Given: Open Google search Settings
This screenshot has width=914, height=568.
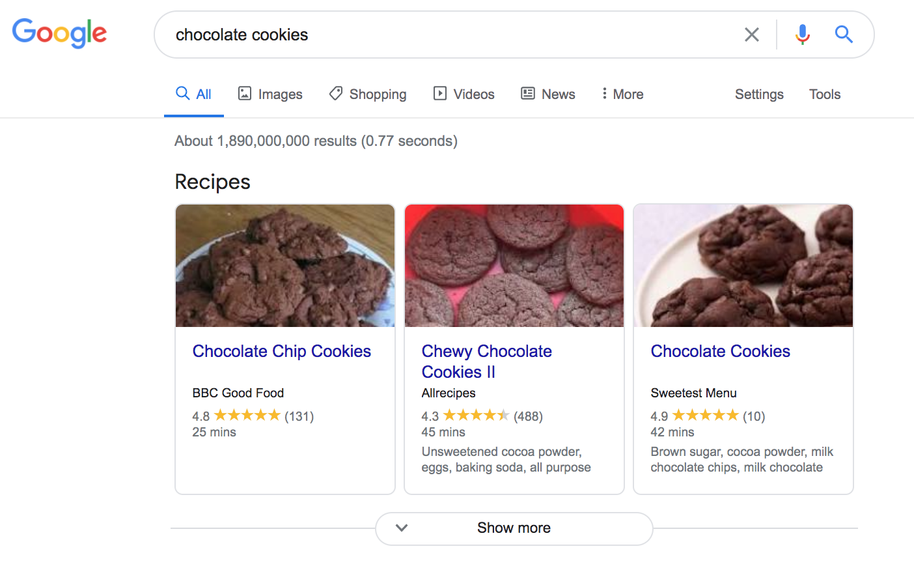Looking at the screenshot, I should coord(759,94).
